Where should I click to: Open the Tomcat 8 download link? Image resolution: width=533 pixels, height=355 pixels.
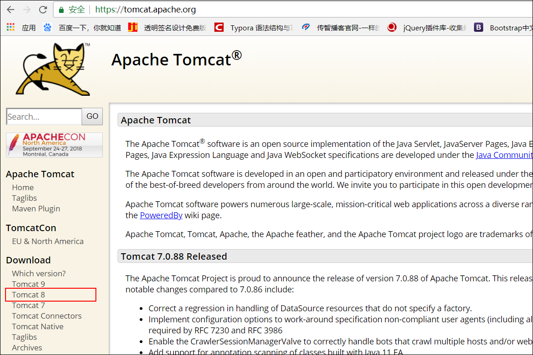28,295
